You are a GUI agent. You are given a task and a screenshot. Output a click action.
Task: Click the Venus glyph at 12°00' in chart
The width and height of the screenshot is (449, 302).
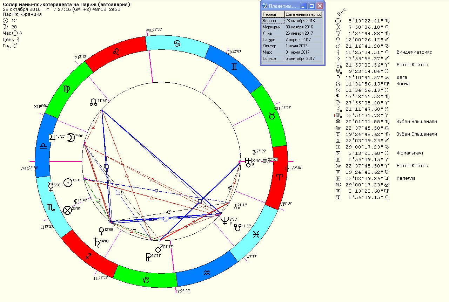pos(101,231)
